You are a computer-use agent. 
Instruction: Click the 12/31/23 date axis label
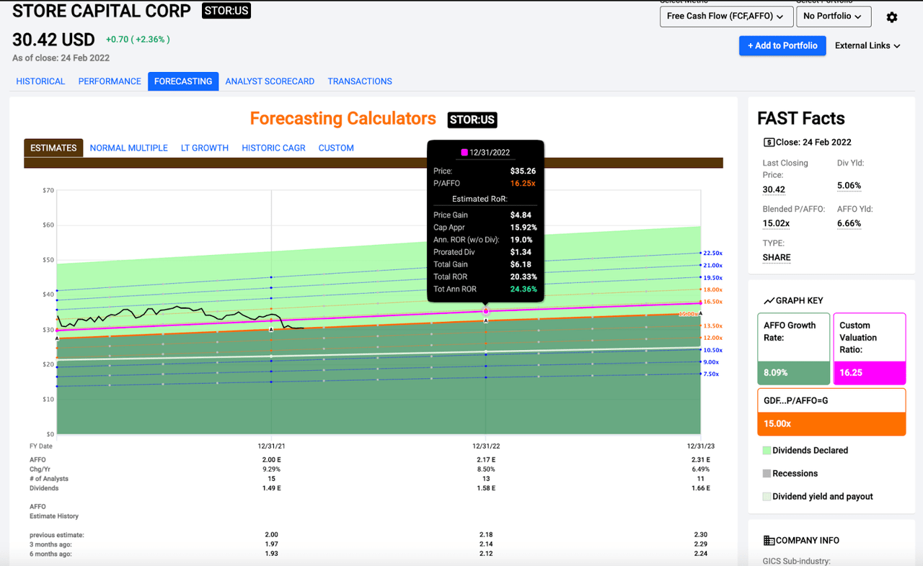[x=700, y=446]
